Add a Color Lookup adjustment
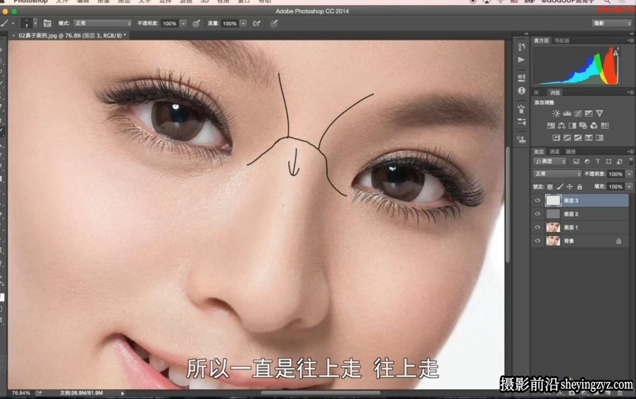The height and width of the screenshot is (399, 636). tap(605, 126)
